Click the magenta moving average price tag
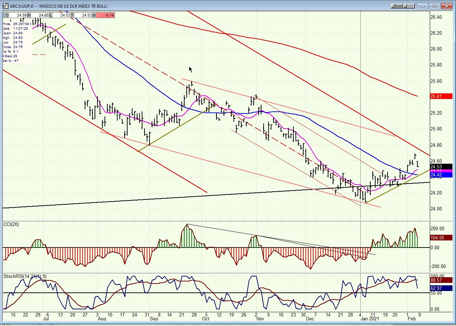Viewport: 456px width, 326px height. click(441, 170)
